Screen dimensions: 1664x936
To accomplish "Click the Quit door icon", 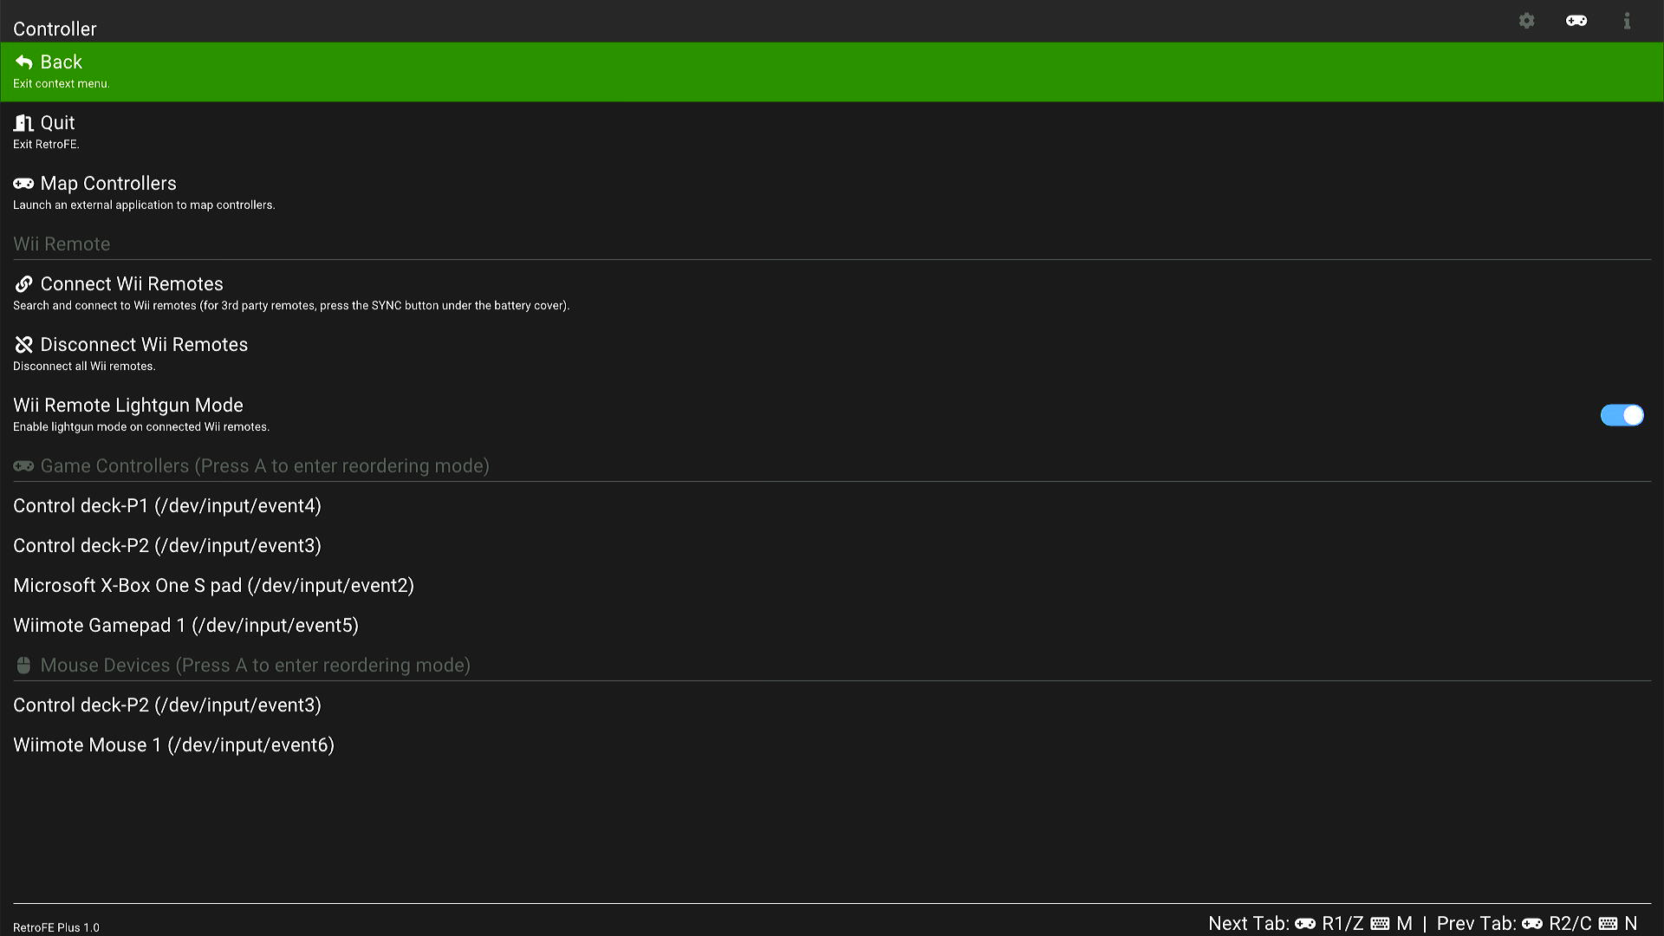I will [x=23, y=123].
